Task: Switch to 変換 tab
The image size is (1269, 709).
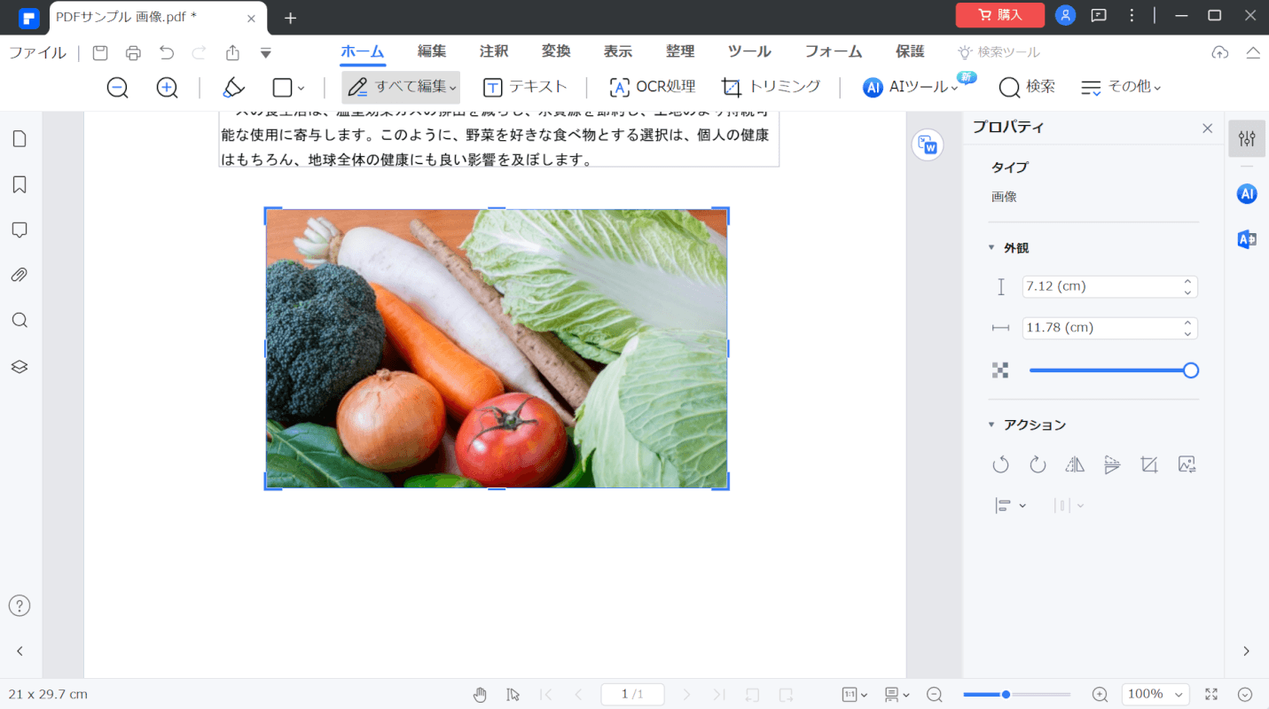Action: click(x=556, y=51)
